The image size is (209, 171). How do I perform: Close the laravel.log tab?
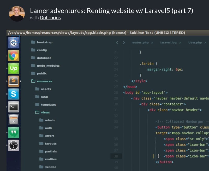point(180,42)
